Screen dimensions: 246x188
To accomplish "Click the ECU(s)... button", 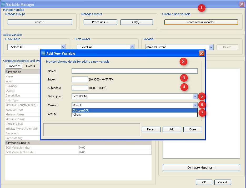I will [136, 22].
